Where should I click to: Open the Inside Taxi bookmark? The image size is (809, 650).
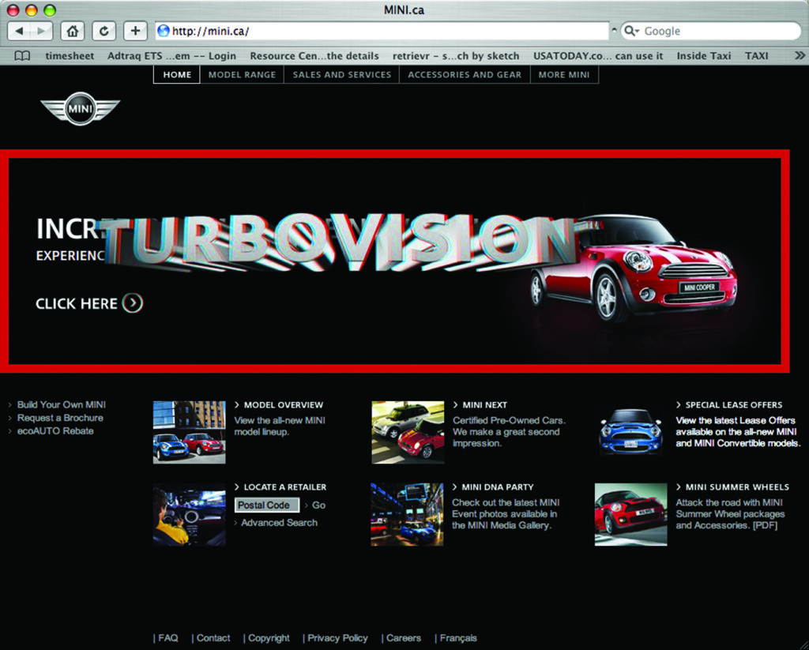coord(704,56)
